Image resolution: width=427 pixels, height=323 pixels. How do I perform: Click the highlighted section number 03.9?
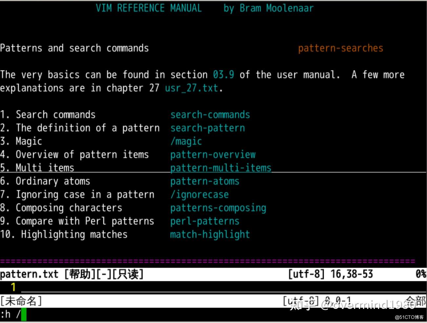pyautogui.click(x=224, y=74)
